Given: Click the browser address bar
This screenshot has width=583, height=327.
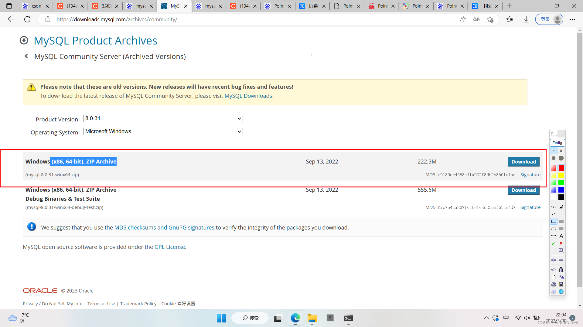Looking at the screenshot, I should (x=243, y=19).
